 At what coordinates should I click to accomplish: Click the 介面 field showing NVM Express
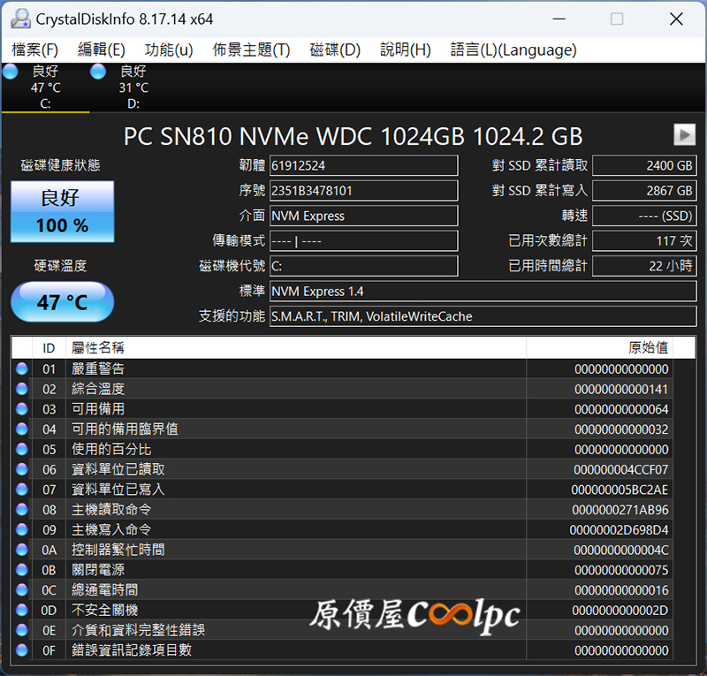point(363,216)
